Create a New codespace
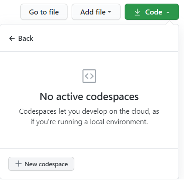184x183 pixels. (x=41, y=164)
